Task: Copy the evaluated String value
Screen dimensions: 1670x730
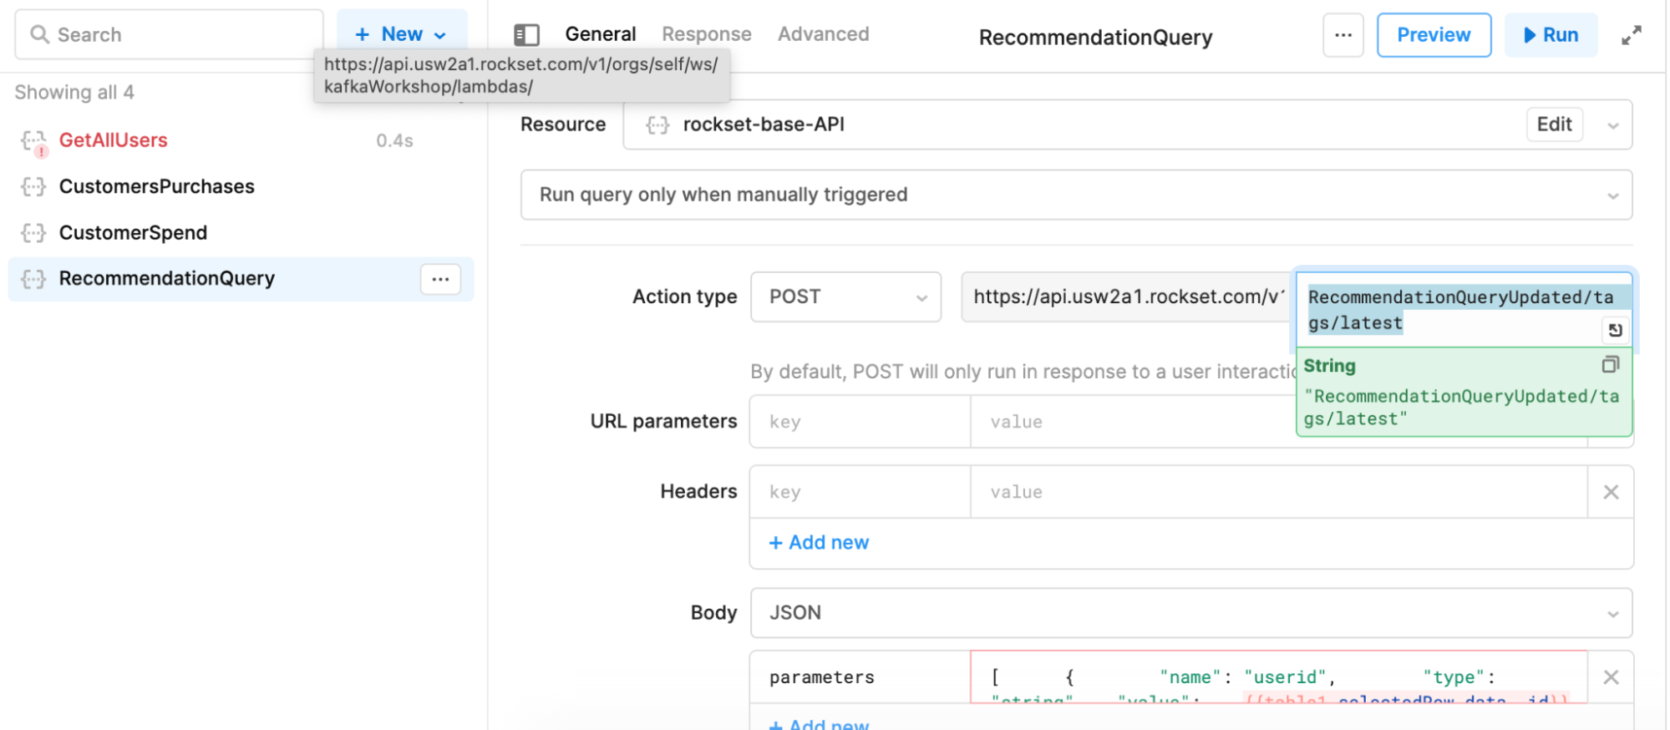Action: click(1610, 365)
